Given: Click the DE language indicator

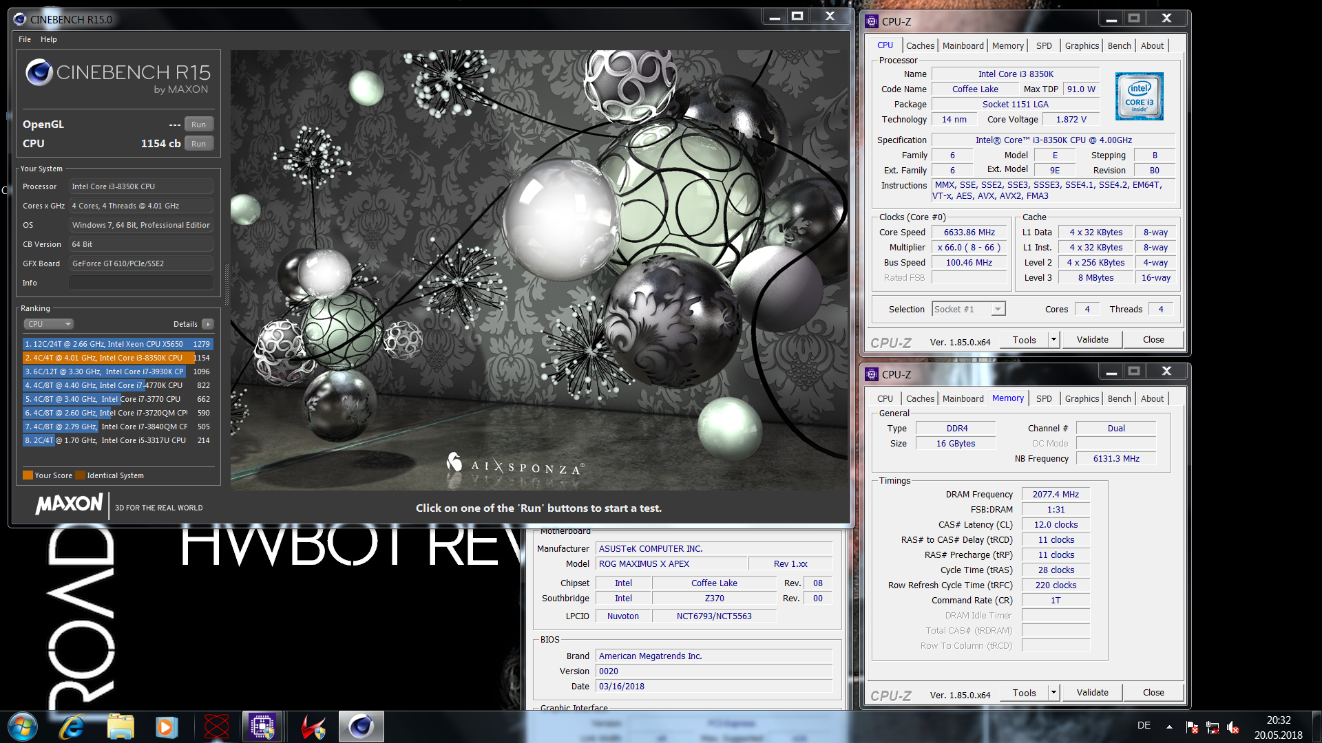Looking at the screenshot, I should coord(1144,725).
